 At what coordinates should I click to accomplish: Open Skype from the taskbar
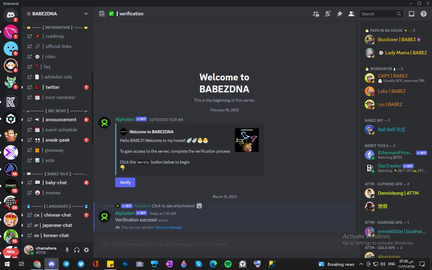[198, 264]
